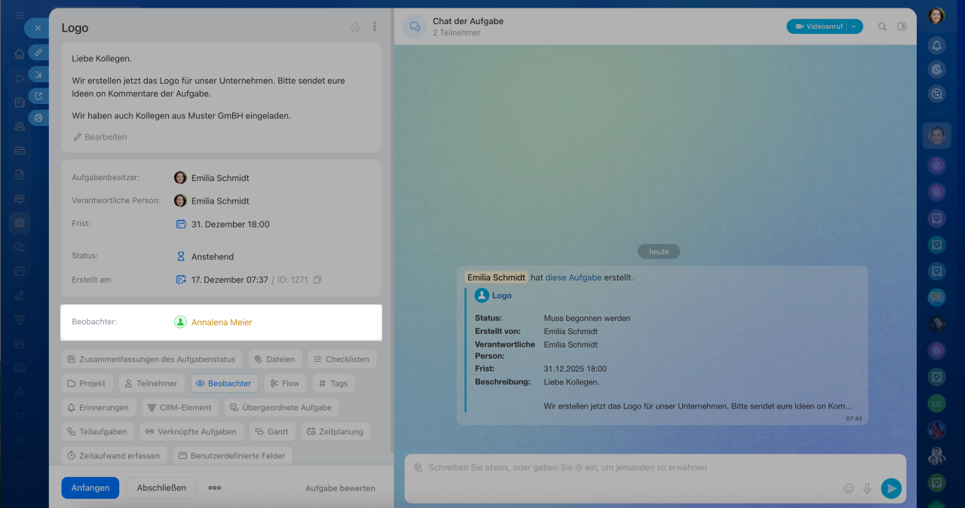Viewport: 965px width, 508px height.
Task: Open Benutzerdefinierte Felder chip
Action: pos(232,456)
